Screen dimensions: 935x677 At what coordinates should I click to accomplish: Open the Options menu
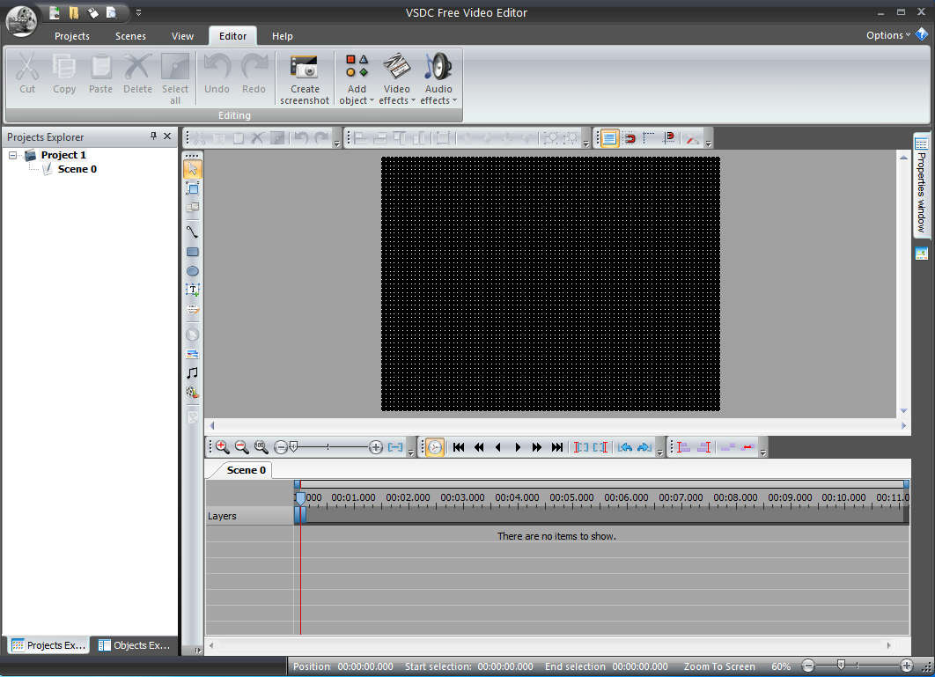[888, 35]
